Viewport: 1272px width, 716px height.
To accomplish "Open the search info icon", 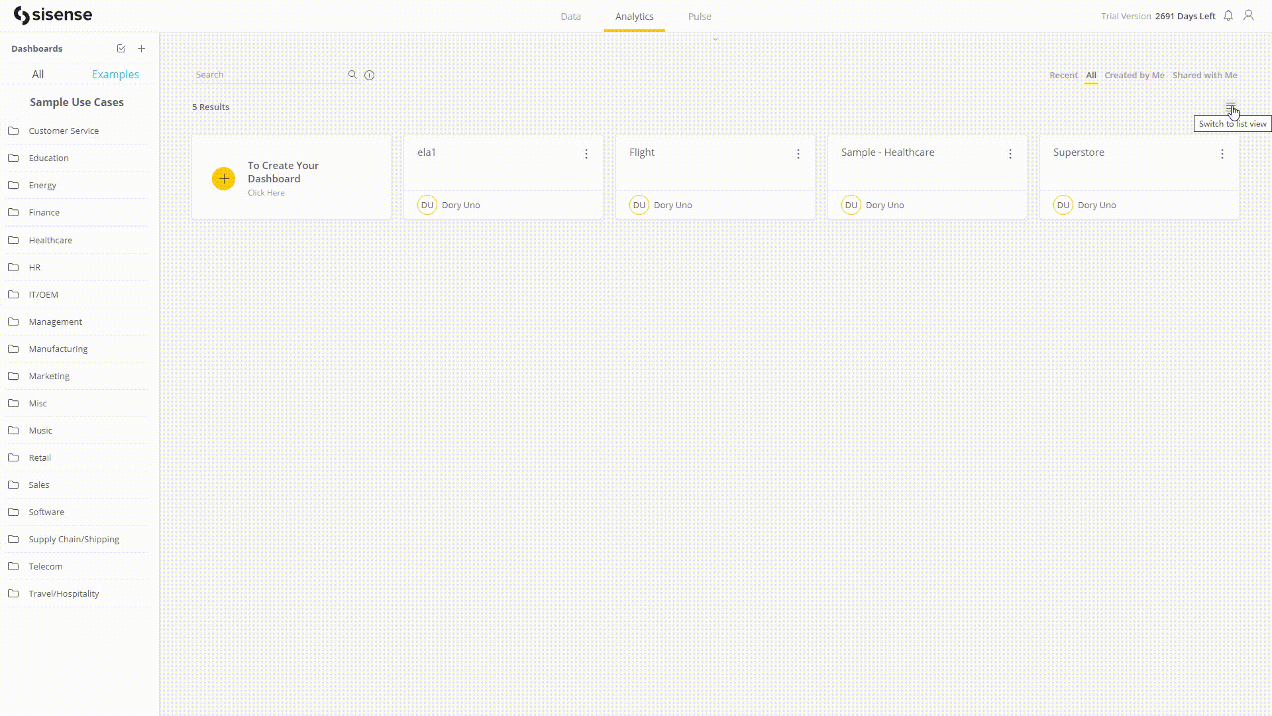I will [370, 75].
